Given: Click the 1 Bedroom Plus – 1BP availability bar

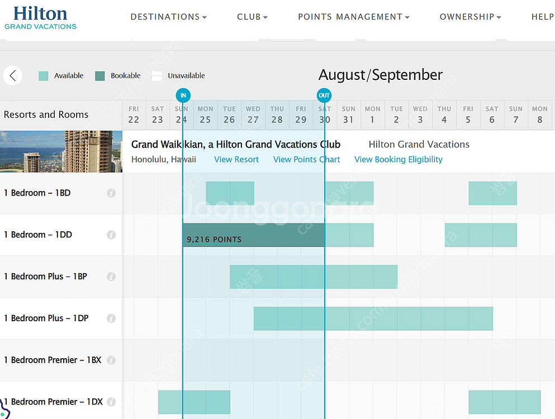Looking at the screenshot, I should [x=314, y=277].
